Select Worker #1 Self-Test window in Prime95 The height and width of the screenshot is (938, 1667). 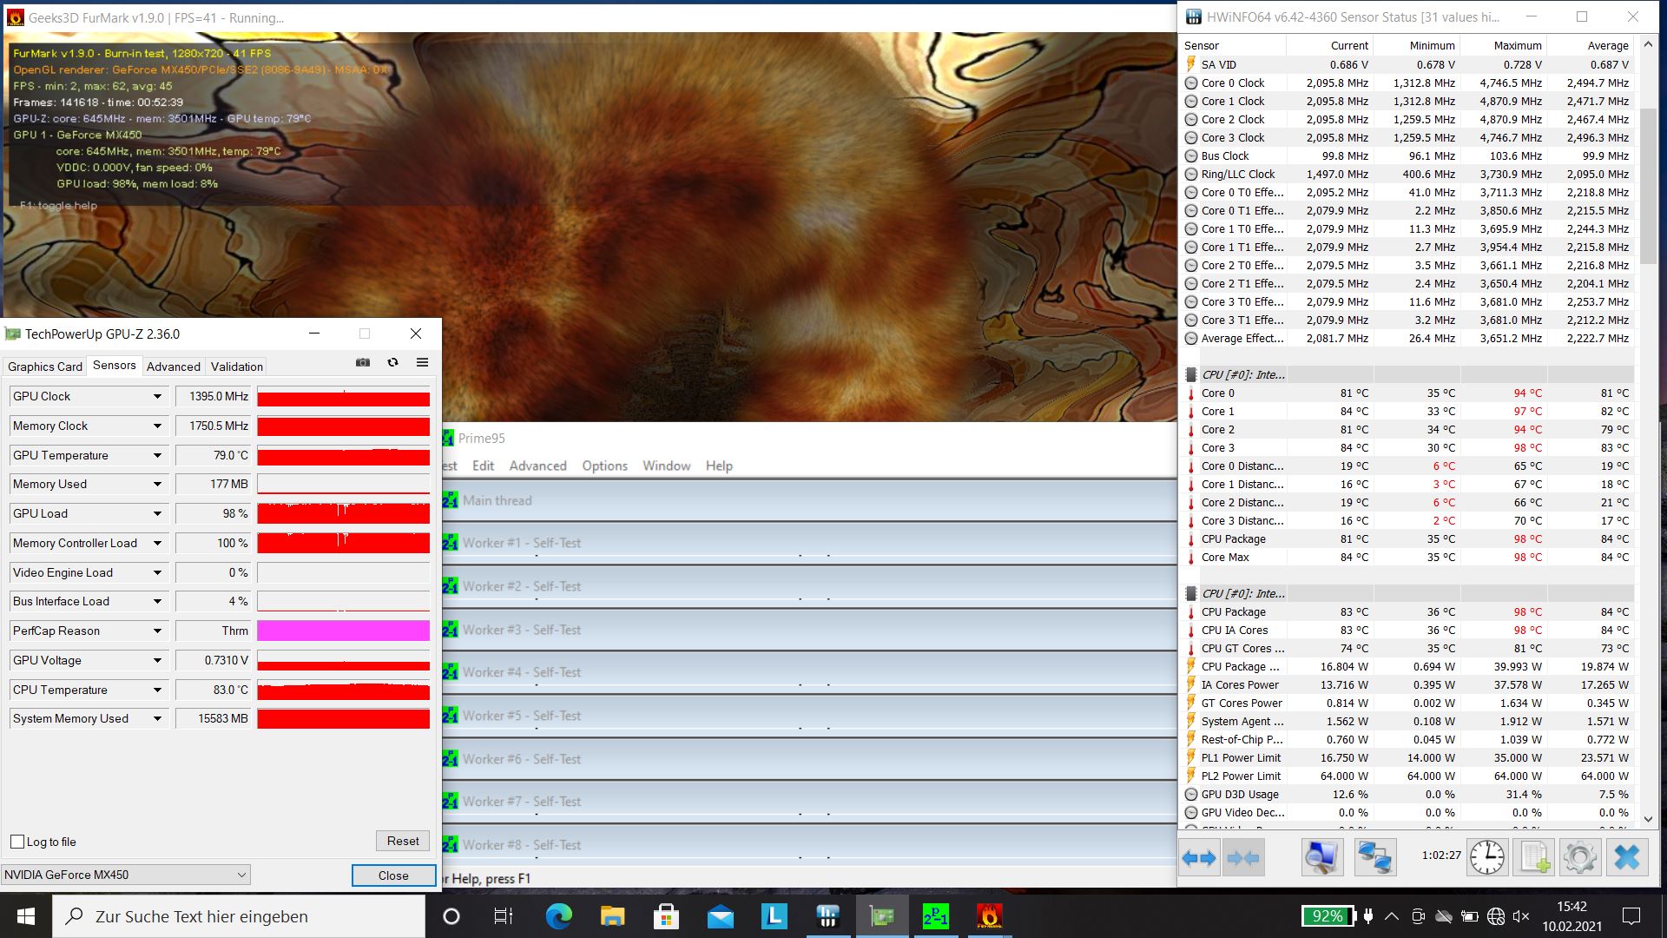[x=809, y=543]
